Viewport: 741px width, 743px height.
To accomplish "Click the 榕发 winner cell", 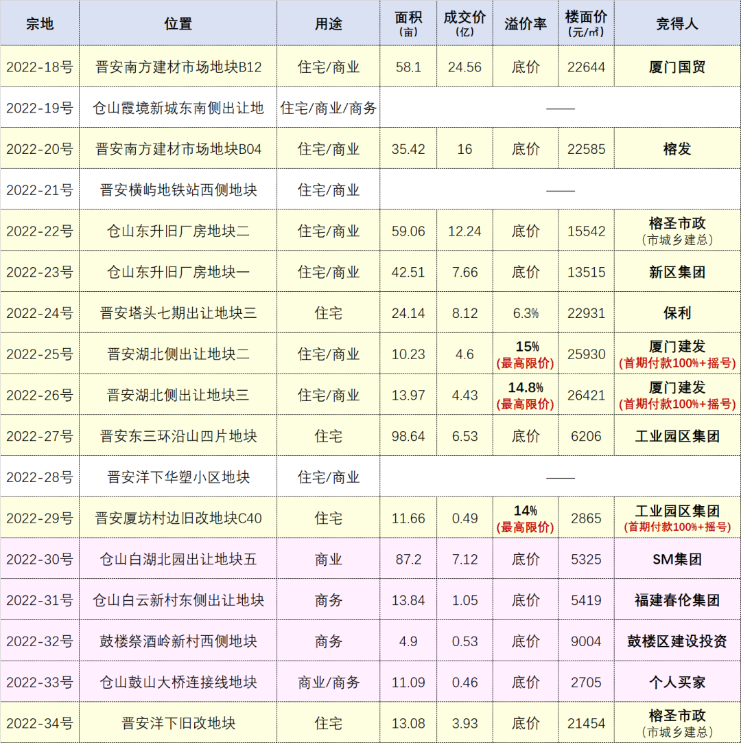I will [678, 149].
